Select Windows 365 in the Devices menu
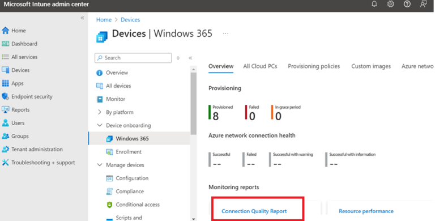 pyautogui.click(x=139, y=138)
